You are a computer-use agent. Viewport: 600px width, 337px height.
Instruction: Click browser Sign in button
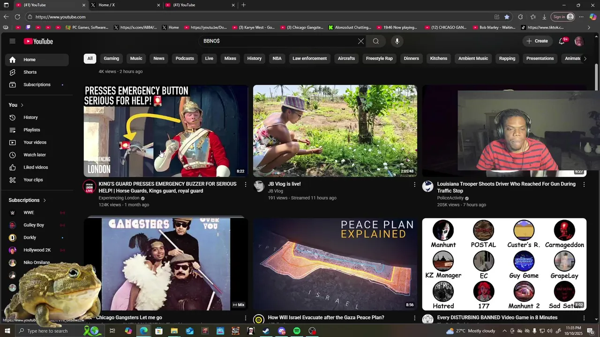563,17
